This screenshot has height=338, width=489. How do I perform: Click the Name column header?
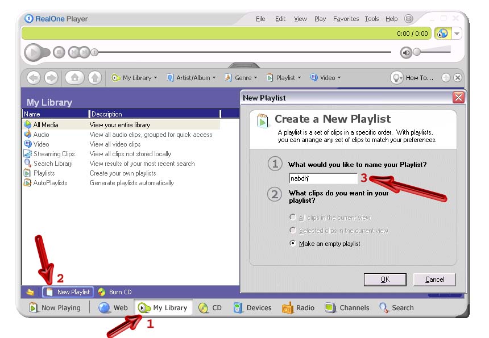point(56,114)
